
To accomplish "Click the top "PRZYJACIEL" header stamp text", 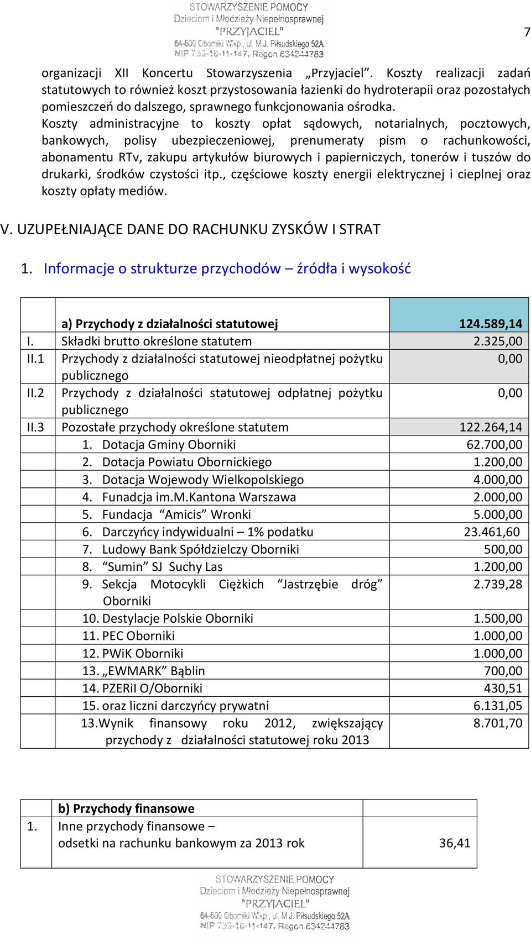I will 248,31.
